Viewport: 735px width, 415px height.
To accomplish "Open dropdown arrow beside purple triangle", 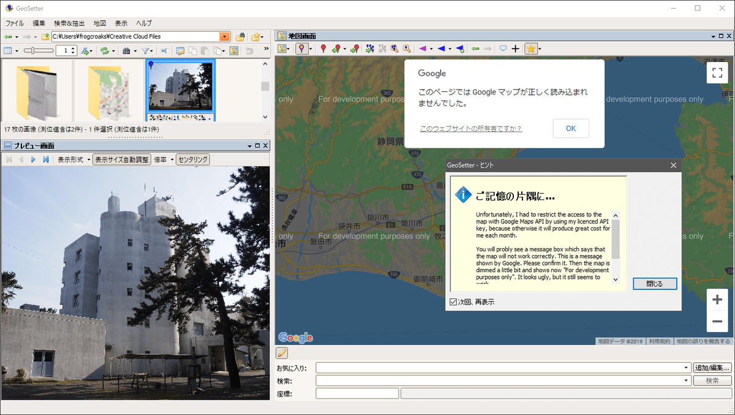I will pos(431,49).
